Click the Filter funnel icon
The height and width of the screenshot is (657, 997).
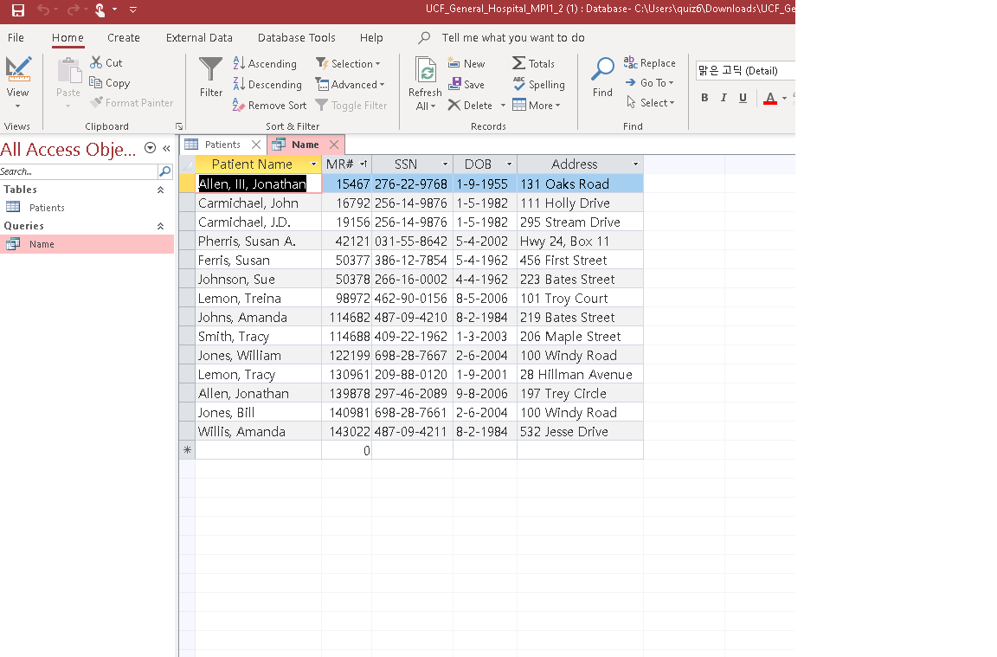click(210, 69)
